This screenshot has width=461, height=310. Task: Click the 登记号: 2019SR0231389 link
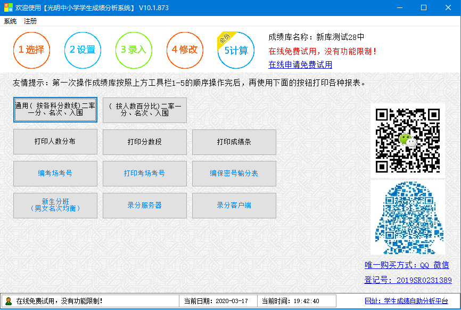tap(408, 280)
